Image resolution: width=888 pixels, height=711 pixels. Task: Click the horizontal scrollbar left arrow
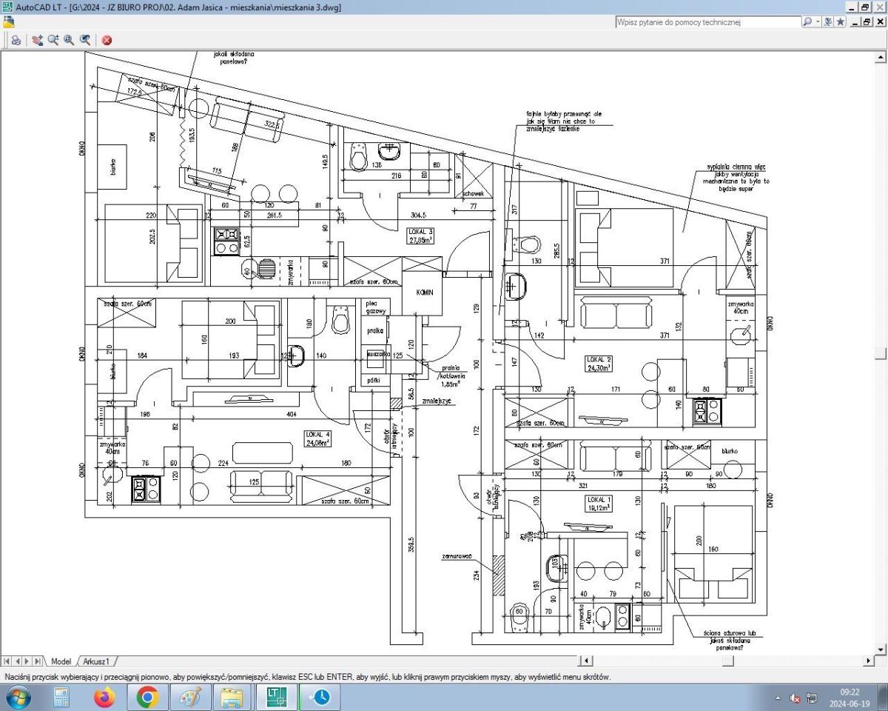tap(585, 661)
